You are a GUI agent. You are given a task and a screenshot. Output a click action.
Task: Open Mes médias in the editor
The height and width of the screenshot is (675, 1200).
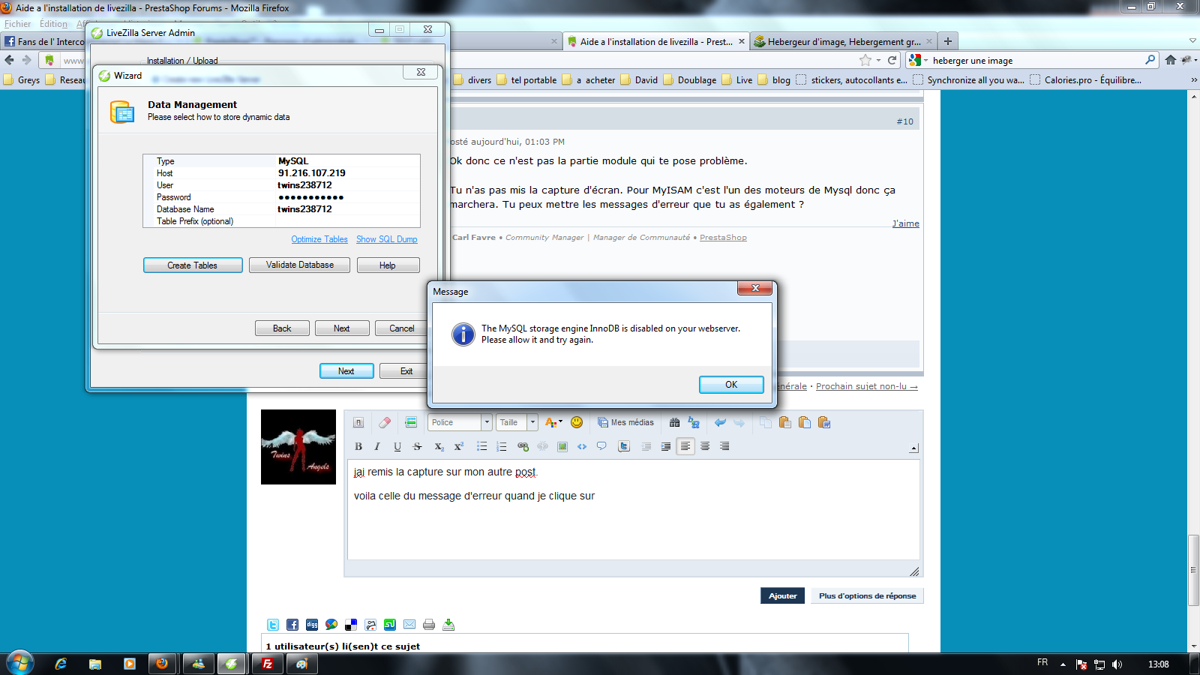(x=625, y=422)
